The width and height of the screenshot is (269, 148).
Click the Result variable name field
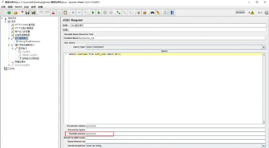point(175,138)
